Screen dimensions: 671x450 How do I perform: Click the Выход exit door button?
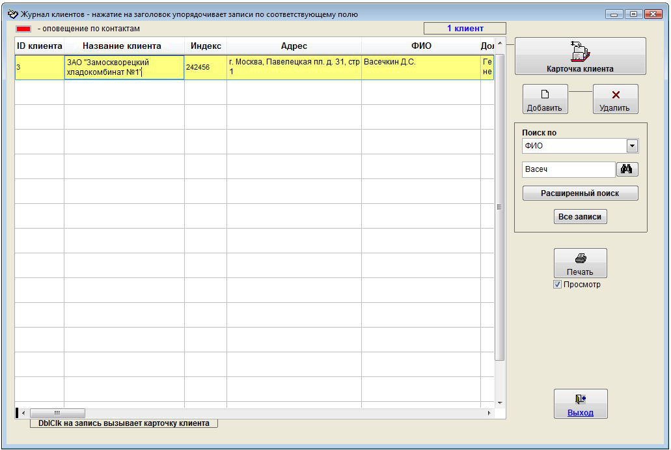[580, 404]
